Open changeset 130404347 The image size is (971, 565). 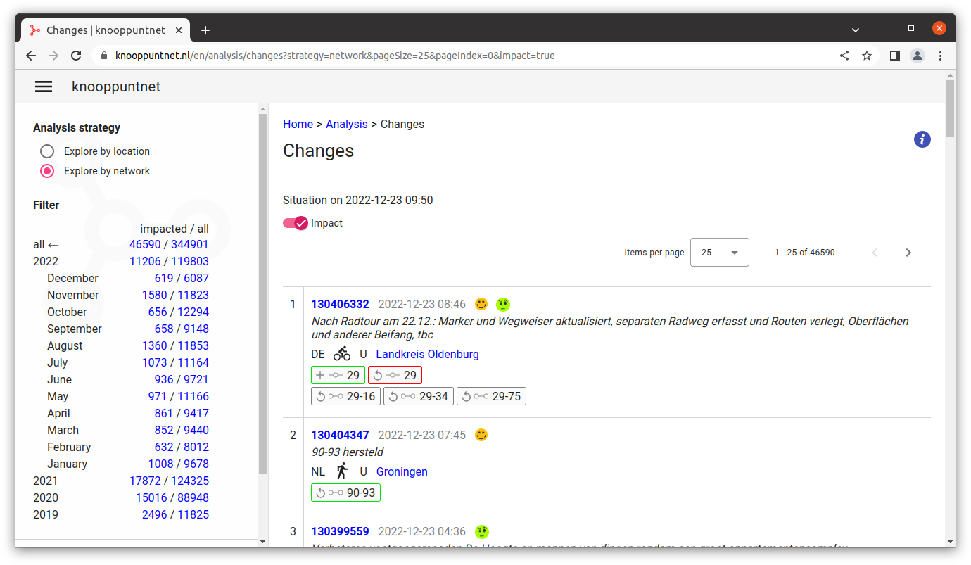click(340, 435)
